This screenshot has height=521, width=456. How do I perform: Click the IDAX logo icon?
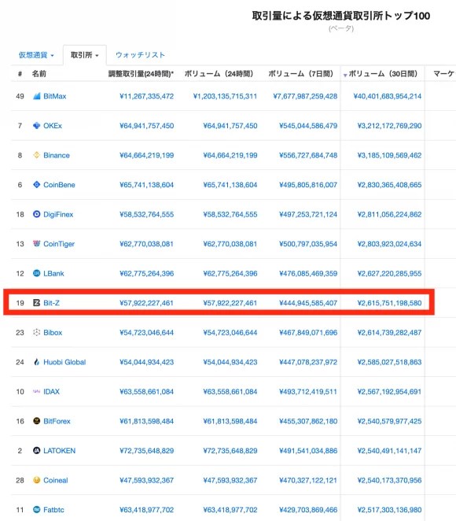(36, 391)
